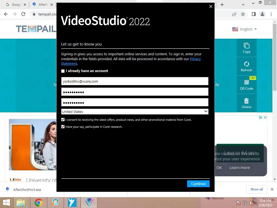Switch to the AfterS tab
This screenshot has height=208, width=277.
[x=41, y=5]
